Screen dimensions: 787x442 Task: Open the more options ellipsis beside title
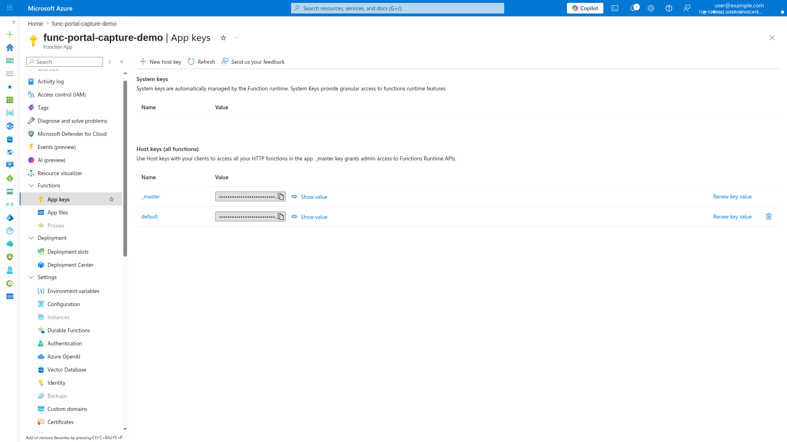237,38
